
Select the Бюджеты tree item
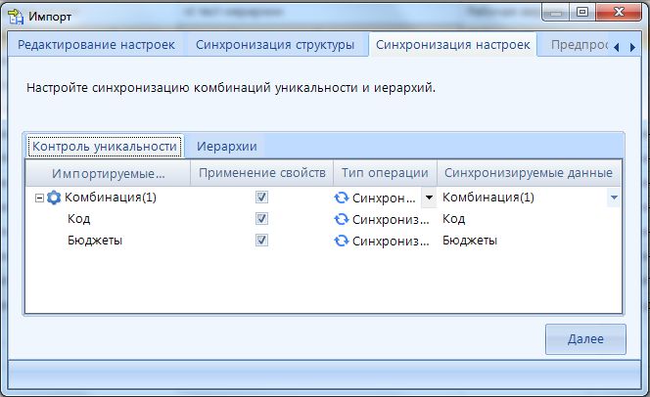[x=95, y=240]
